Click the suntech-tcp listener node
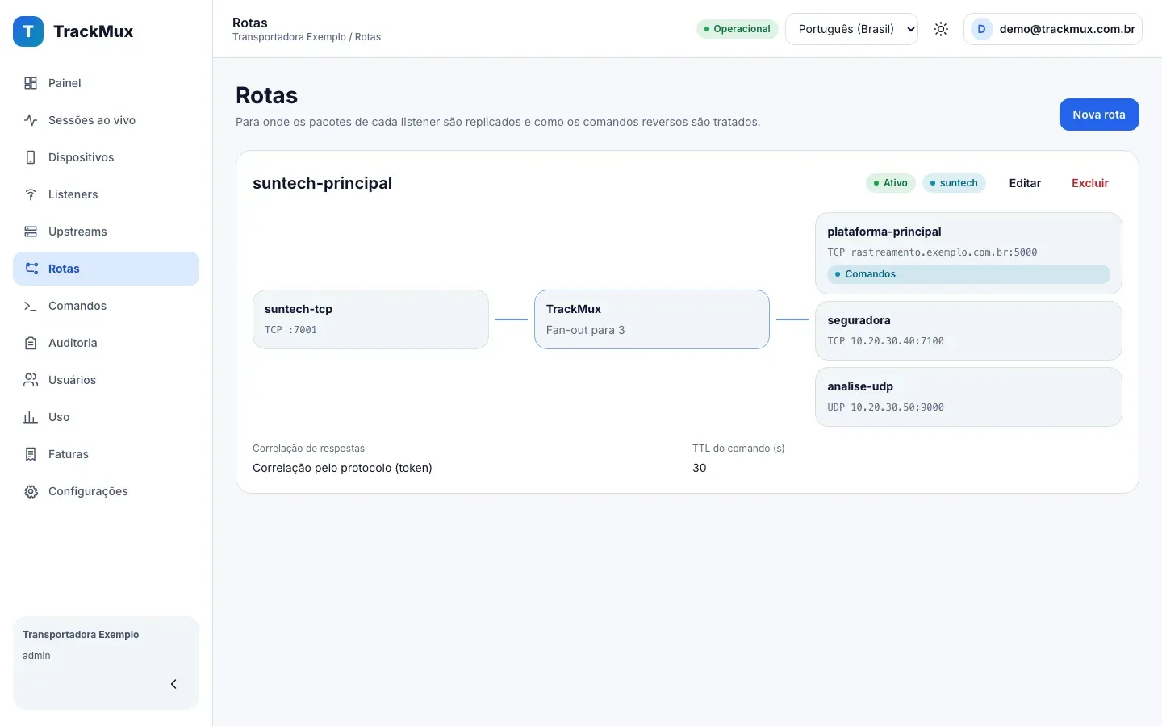This screenshot has width=1162, height=726. click(x=370, y=319)
